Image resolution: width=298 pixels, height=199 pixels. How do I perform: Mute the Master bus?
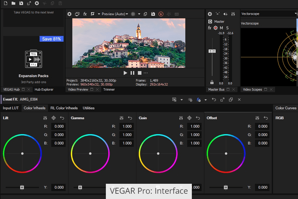coord(221,28)
